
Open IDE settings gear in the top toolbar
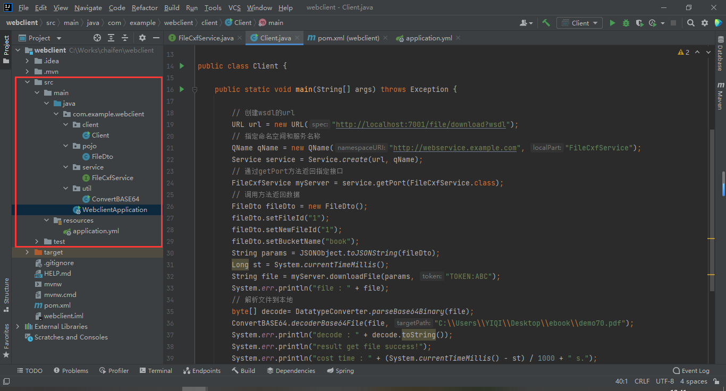pos(705,23)
